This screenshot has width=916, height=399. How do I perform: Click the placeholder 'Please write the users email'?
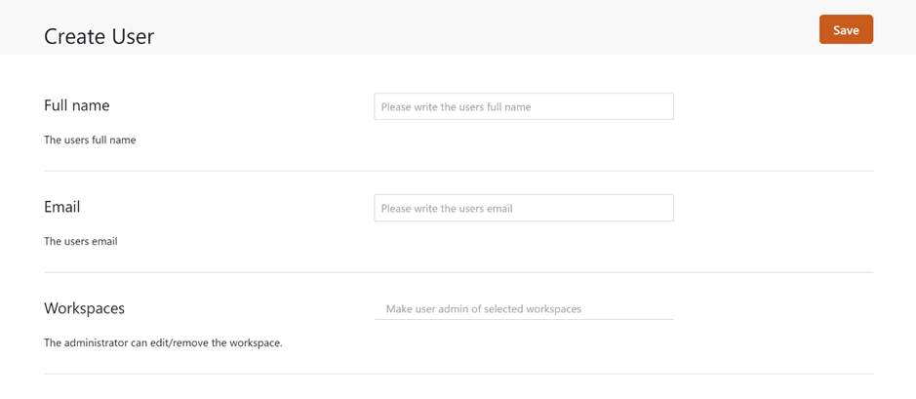click(447, 209)
